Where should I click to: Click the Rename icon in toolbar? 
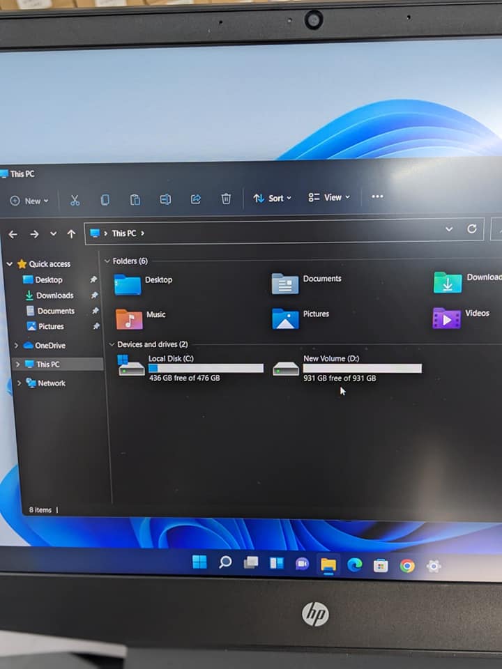pyautogui.click(x=165, y=199)
